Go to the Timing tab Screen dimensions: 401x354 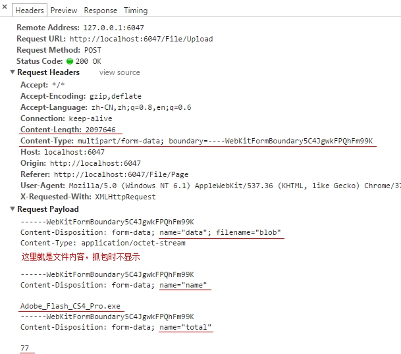click(136, 11)
